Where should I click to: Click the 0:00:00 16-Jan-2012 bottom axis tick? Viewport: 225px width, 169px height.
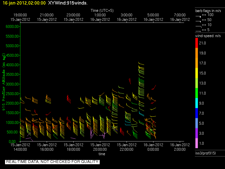(153, 147)
